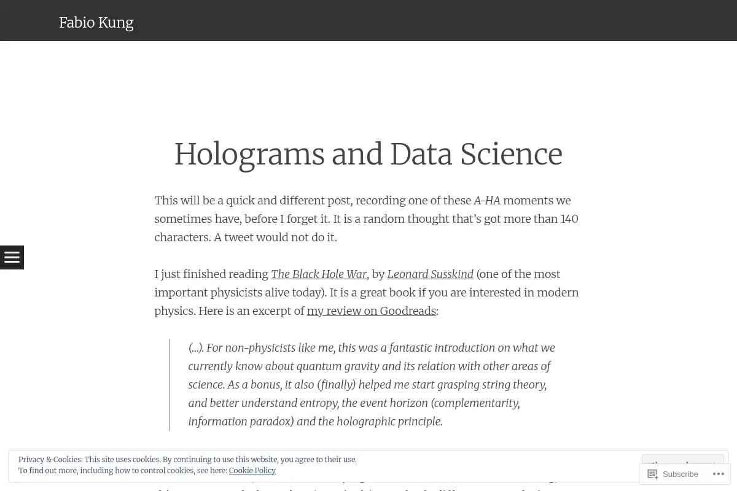Click the dark top header bar
This screenshot has height=491, width=737.
(x=368, y=20)
